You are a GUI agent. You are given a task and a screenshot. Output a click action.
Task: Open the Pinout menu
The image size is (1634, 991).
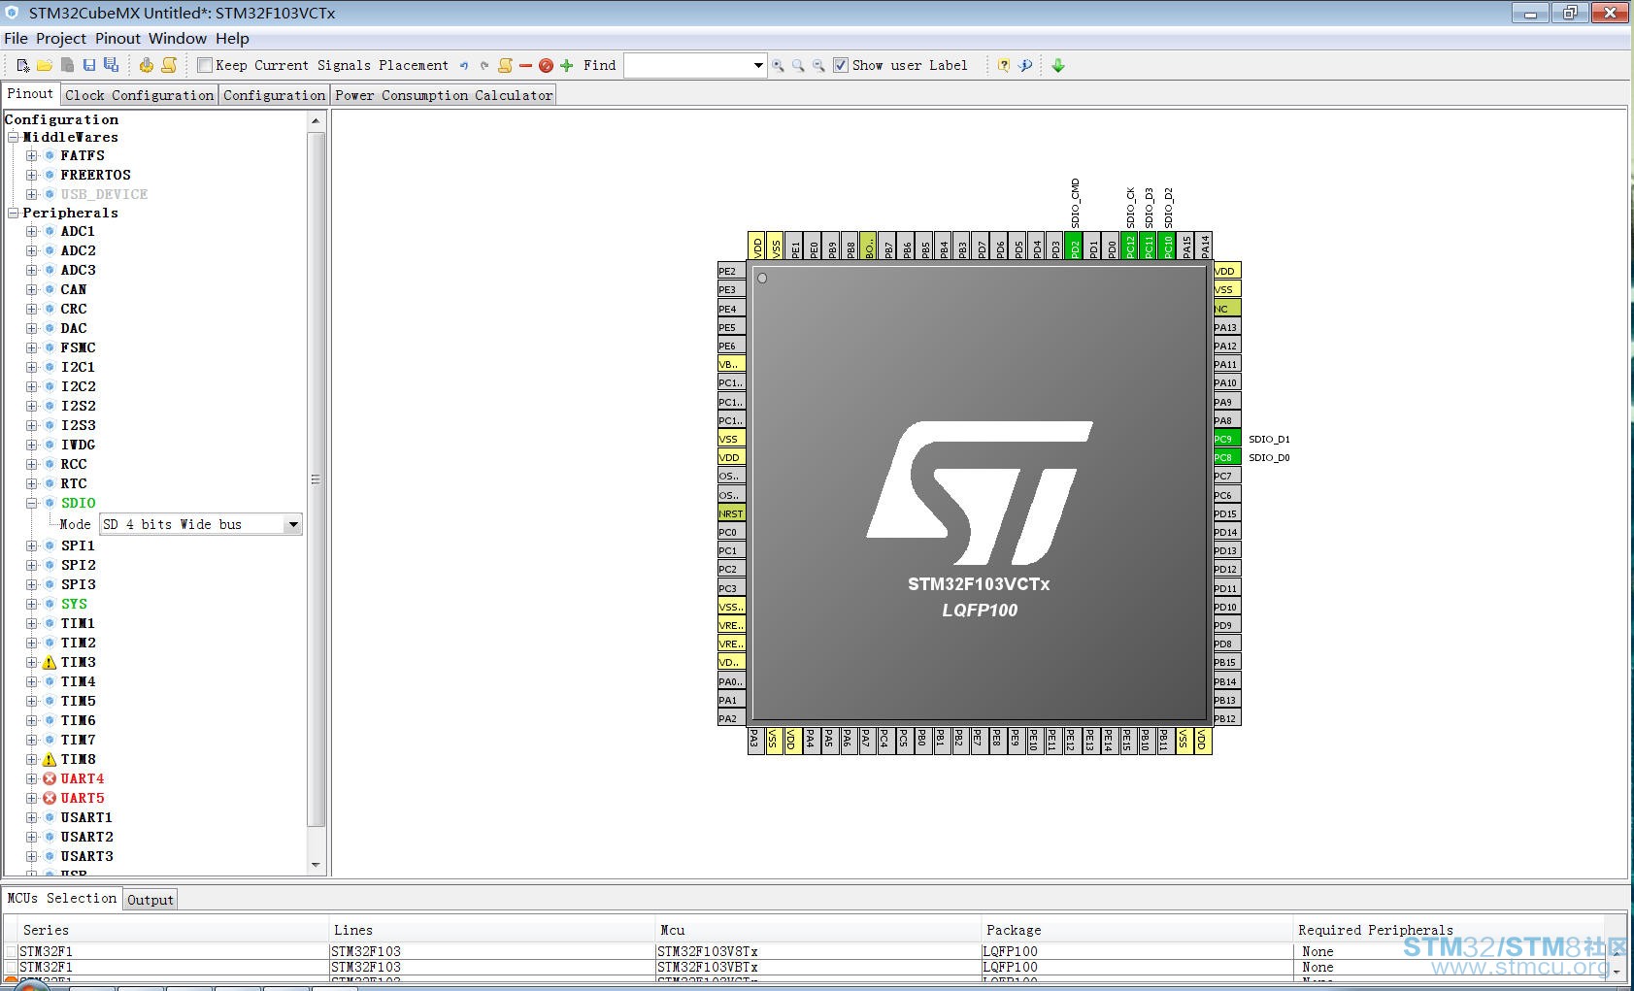point(117,38)
